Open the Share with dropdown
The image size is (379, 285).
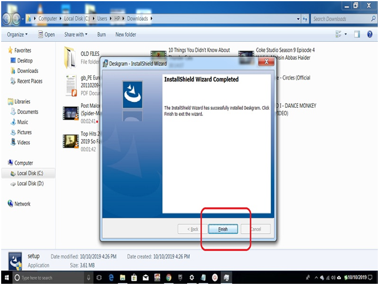(76, 35)
